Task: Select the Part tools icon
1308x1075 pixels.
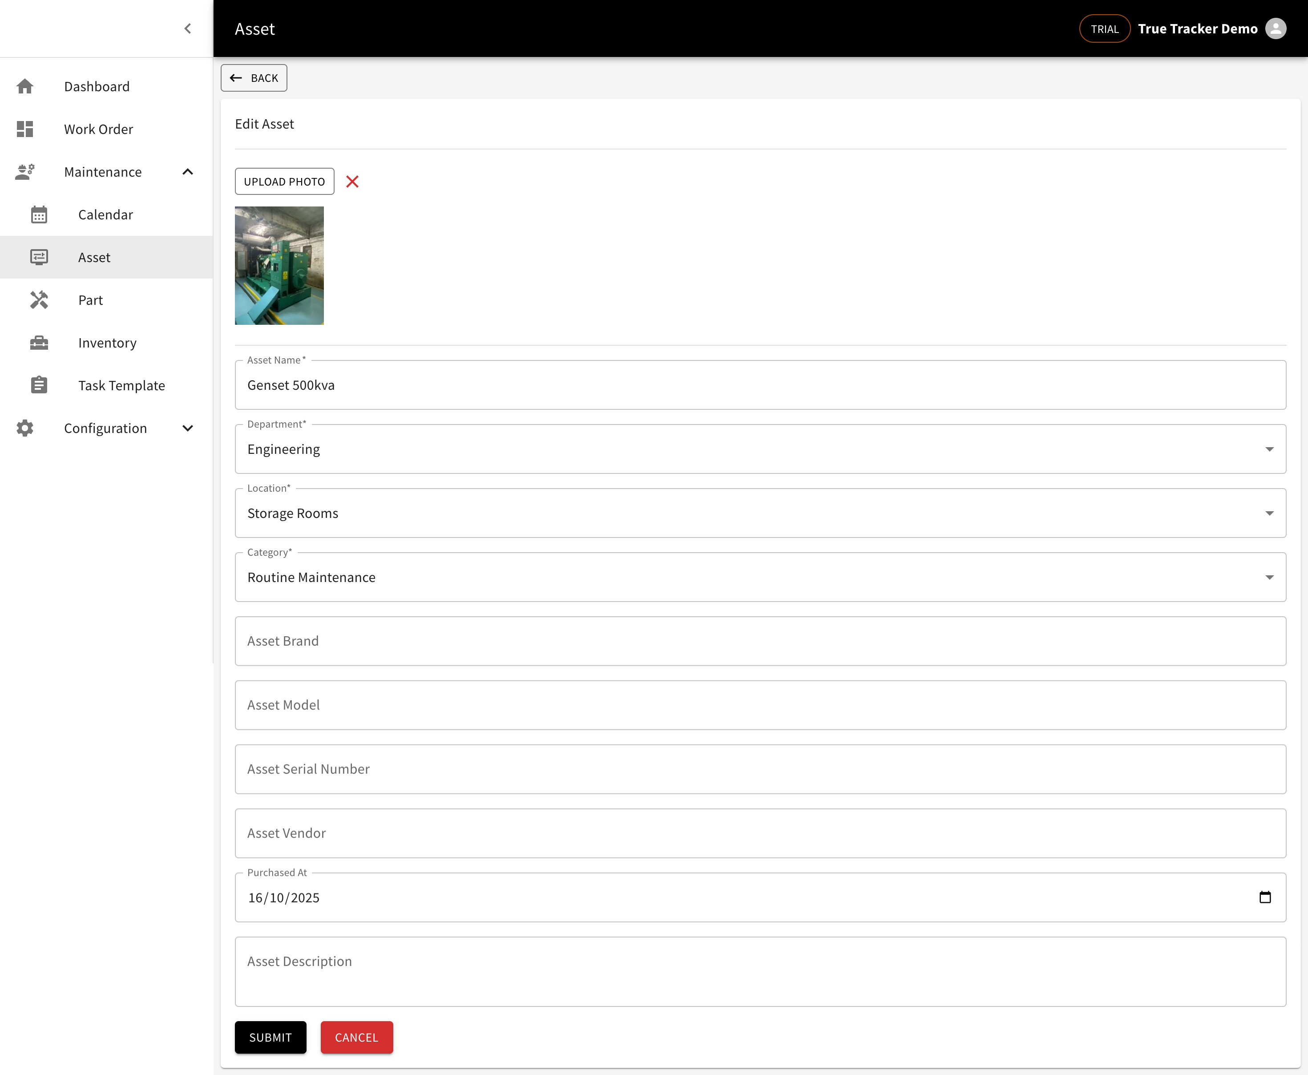Action: 40,300
